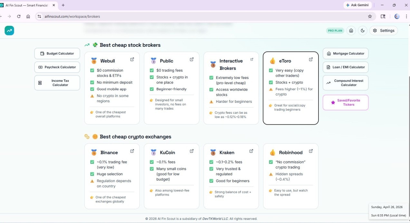Viewport: 410px width, 223px height.
Task: Open eToro external link icon
Action: pyautogui.click(x=311, y=59)
